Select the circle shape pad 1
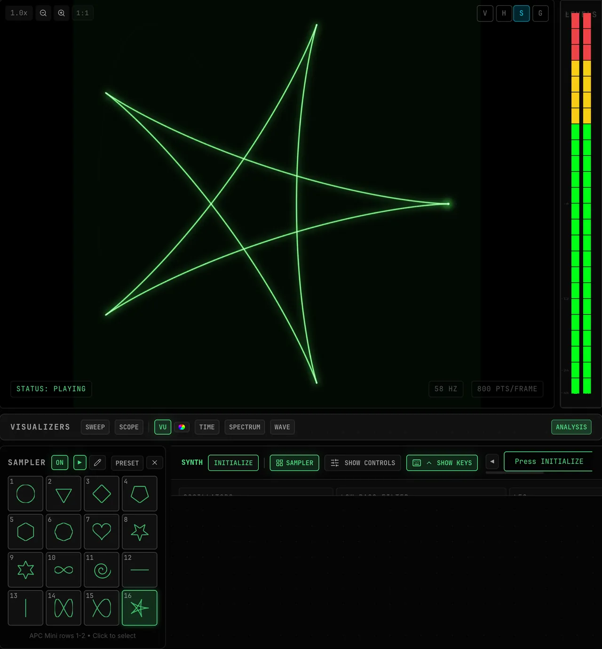Image resolution: width=602 pixels, height=649 pixels. pyautogui.click(x=25, y=494)
